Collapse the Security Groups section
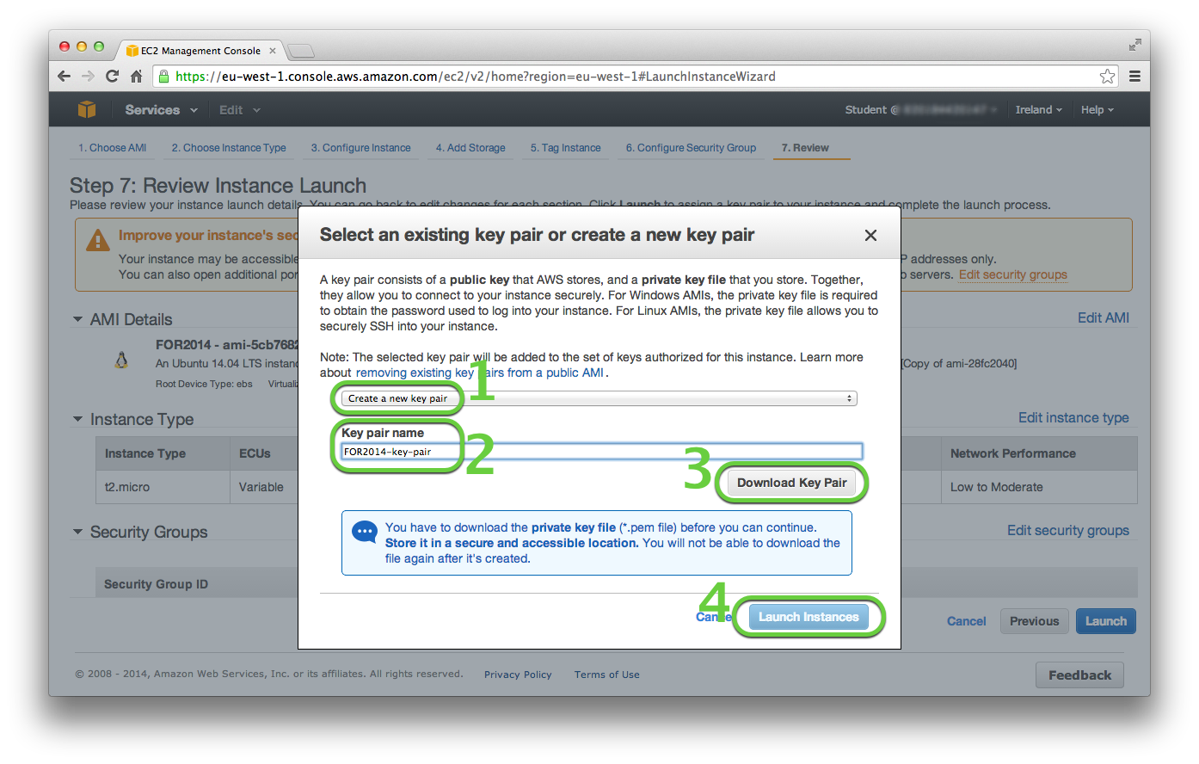The width and height of the screenshot is (1199, 764). tap(78, 532)
